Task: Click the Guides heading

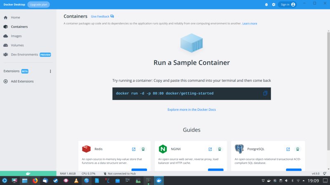Action: tap(191, 130)
